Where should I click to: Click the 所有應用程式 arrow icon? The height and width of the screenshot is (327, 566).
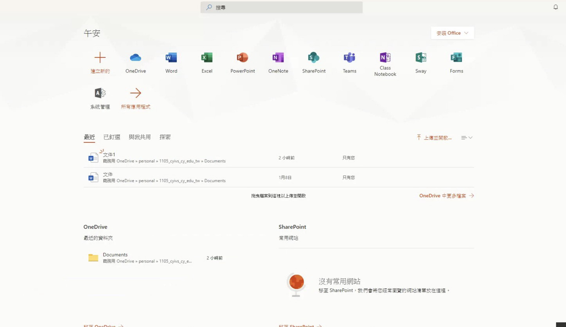(x=135, y=93)
